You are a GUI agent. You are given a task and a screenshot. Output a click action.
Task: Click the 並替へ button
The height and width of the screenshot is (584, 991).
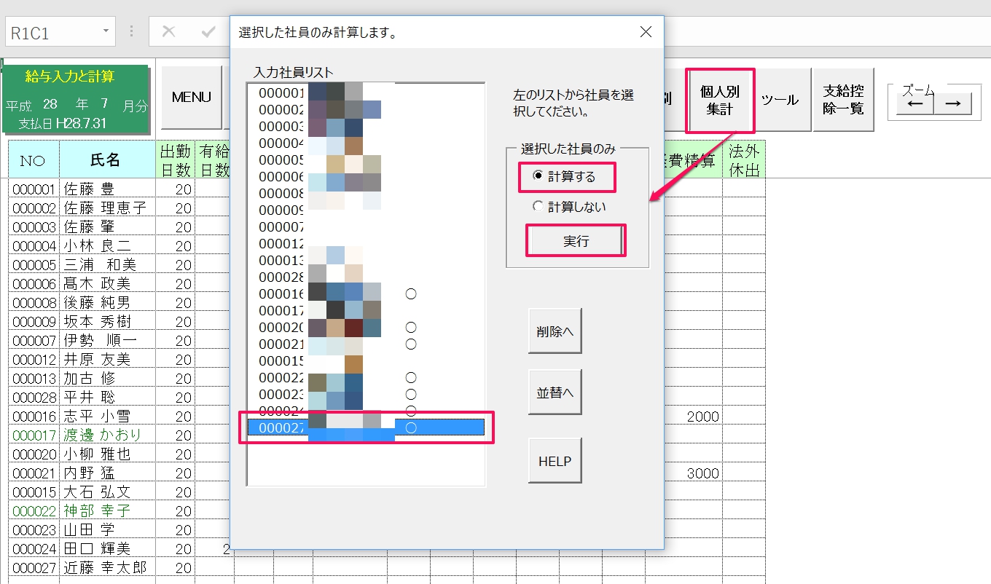[x=555, y=392]
